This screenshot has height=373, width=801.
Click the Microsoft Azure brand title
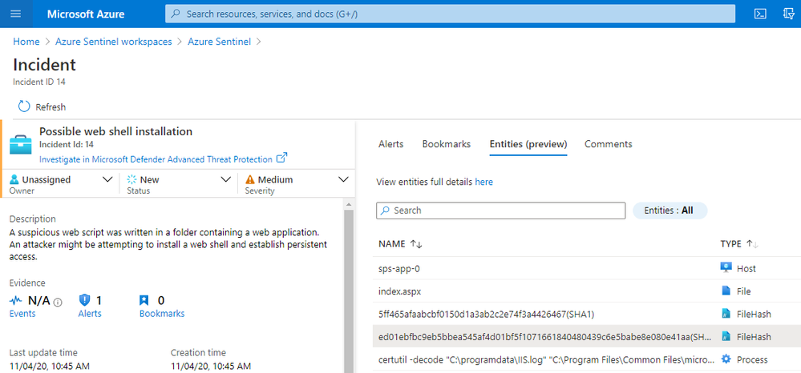(x=86, y=14)
